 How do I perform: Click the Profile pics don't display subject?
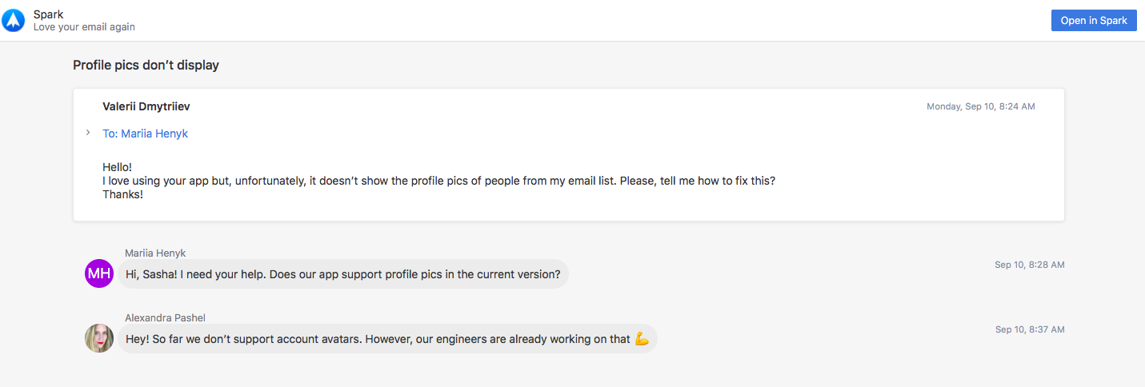pyautogui.click(x=146, y=65)
